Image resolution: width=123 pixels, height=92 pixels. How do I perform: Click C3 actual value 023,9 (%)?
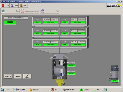[81, 42]
